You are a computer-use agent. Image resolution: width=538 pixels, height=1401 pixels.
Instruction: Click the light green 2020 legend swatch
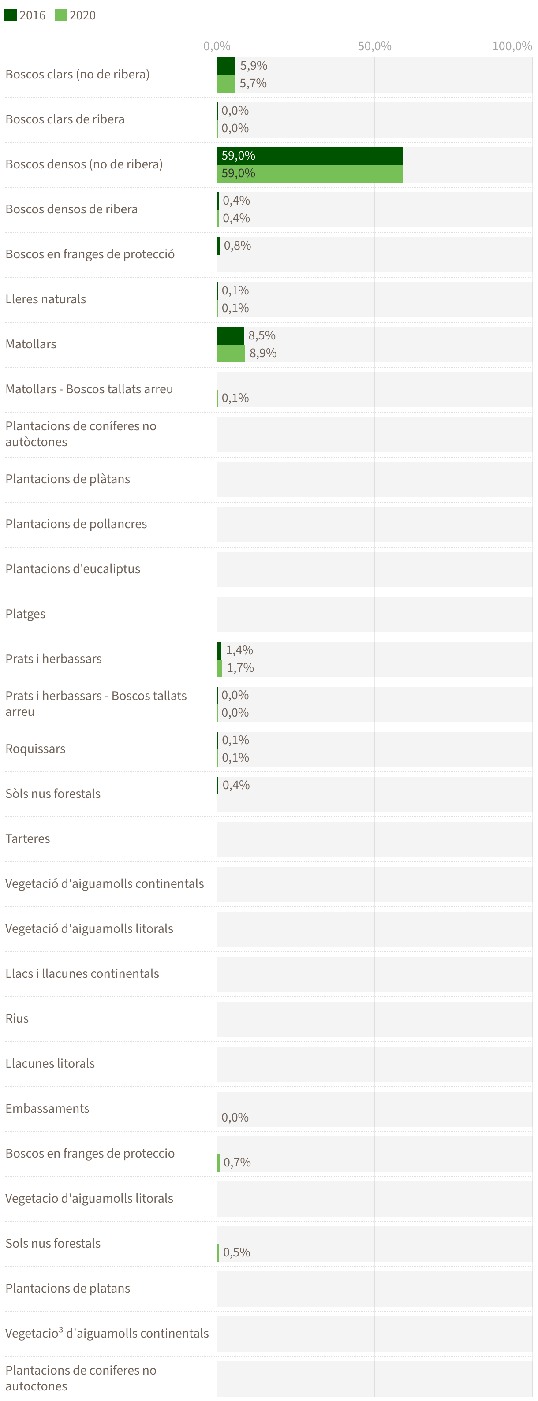(x=60, y=15)
